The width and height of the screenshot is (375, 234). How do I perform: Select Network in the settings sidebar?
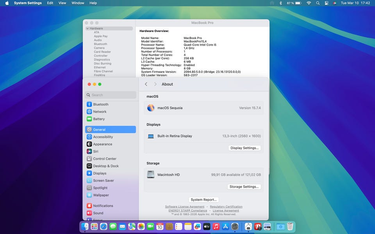[x=100, y=112]
